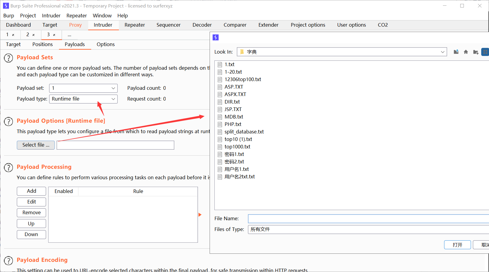Screen dimensions: 489x272
Task: Select file 密码1.txt
Action: pyautogui.click(x=234, y=154)
